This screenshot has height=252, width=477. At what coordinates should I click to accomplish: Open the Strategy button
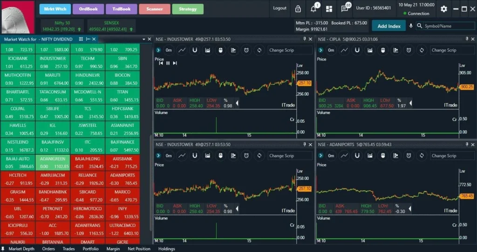(188, 9)
